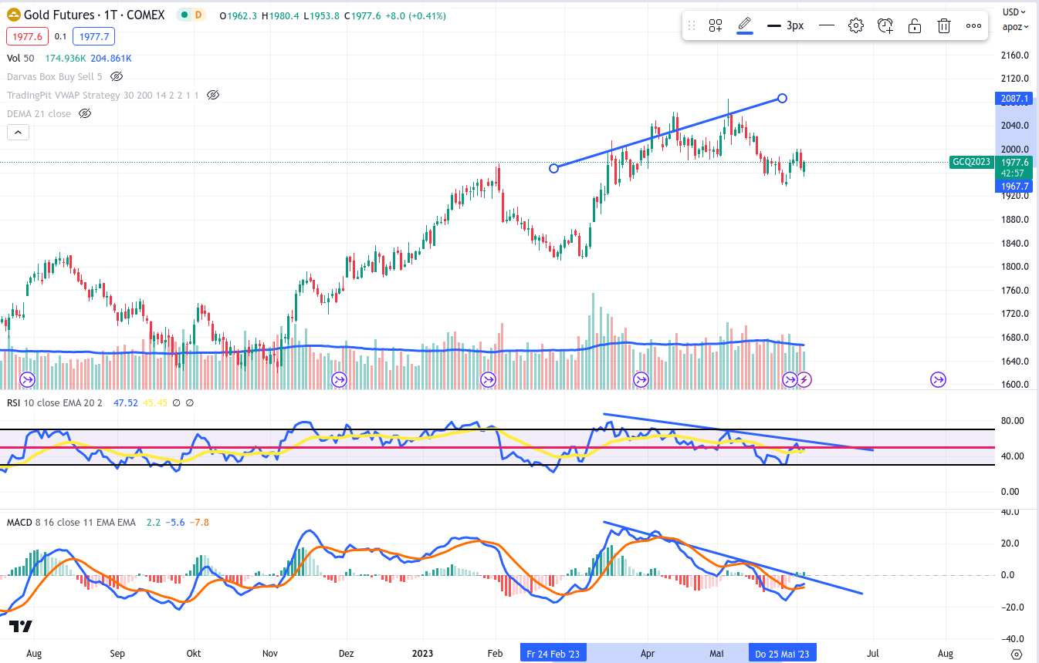Show the DEMA 21 close indicator
Viewport: 1039px width, 663px height.
coord(85,113)
